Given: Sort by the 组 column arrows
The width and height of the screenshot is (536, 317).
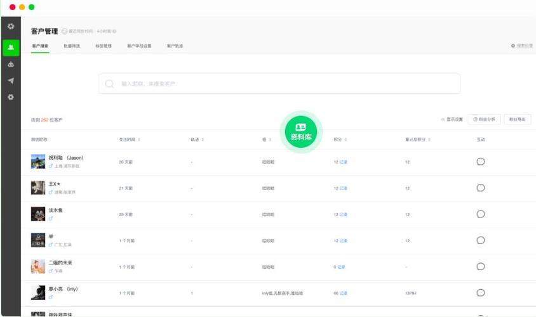Looking at the screenshot, I should click(x=271, y=139).
